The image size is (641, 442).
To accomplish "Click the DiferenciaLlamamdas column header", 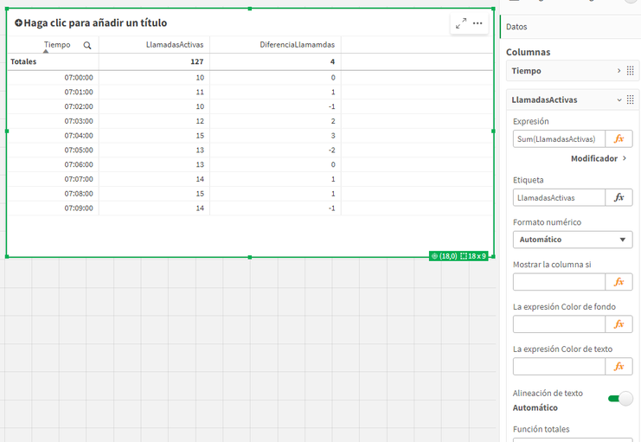I will pos(298,45).
